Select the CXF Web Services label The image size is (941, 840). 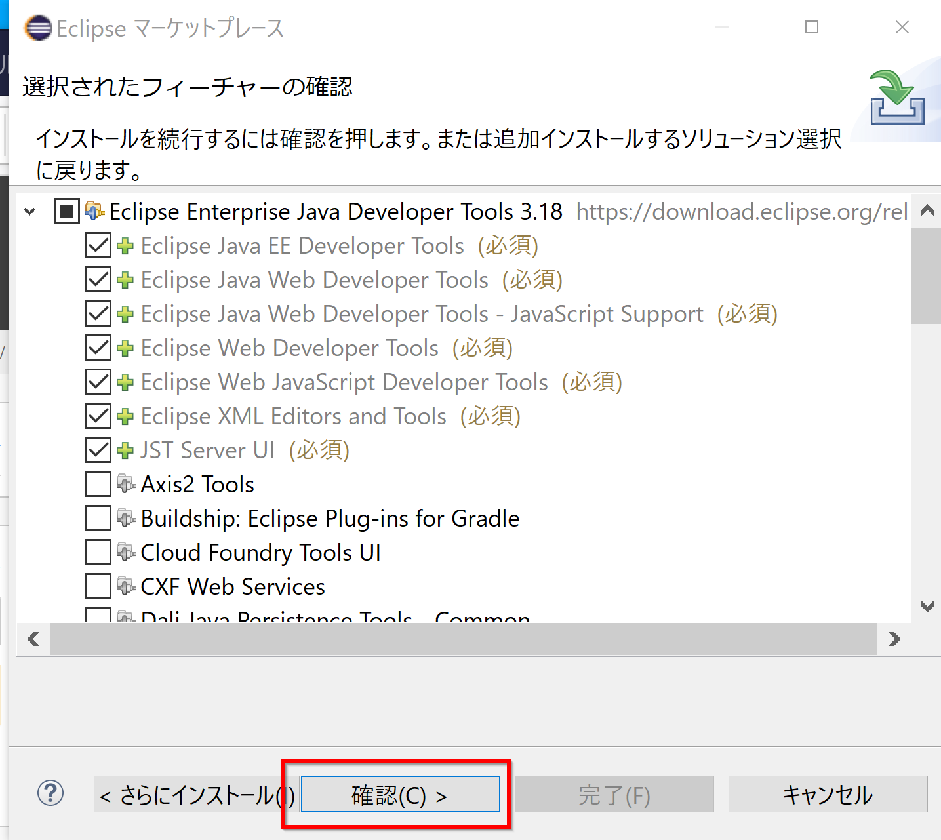pos(233,587)
